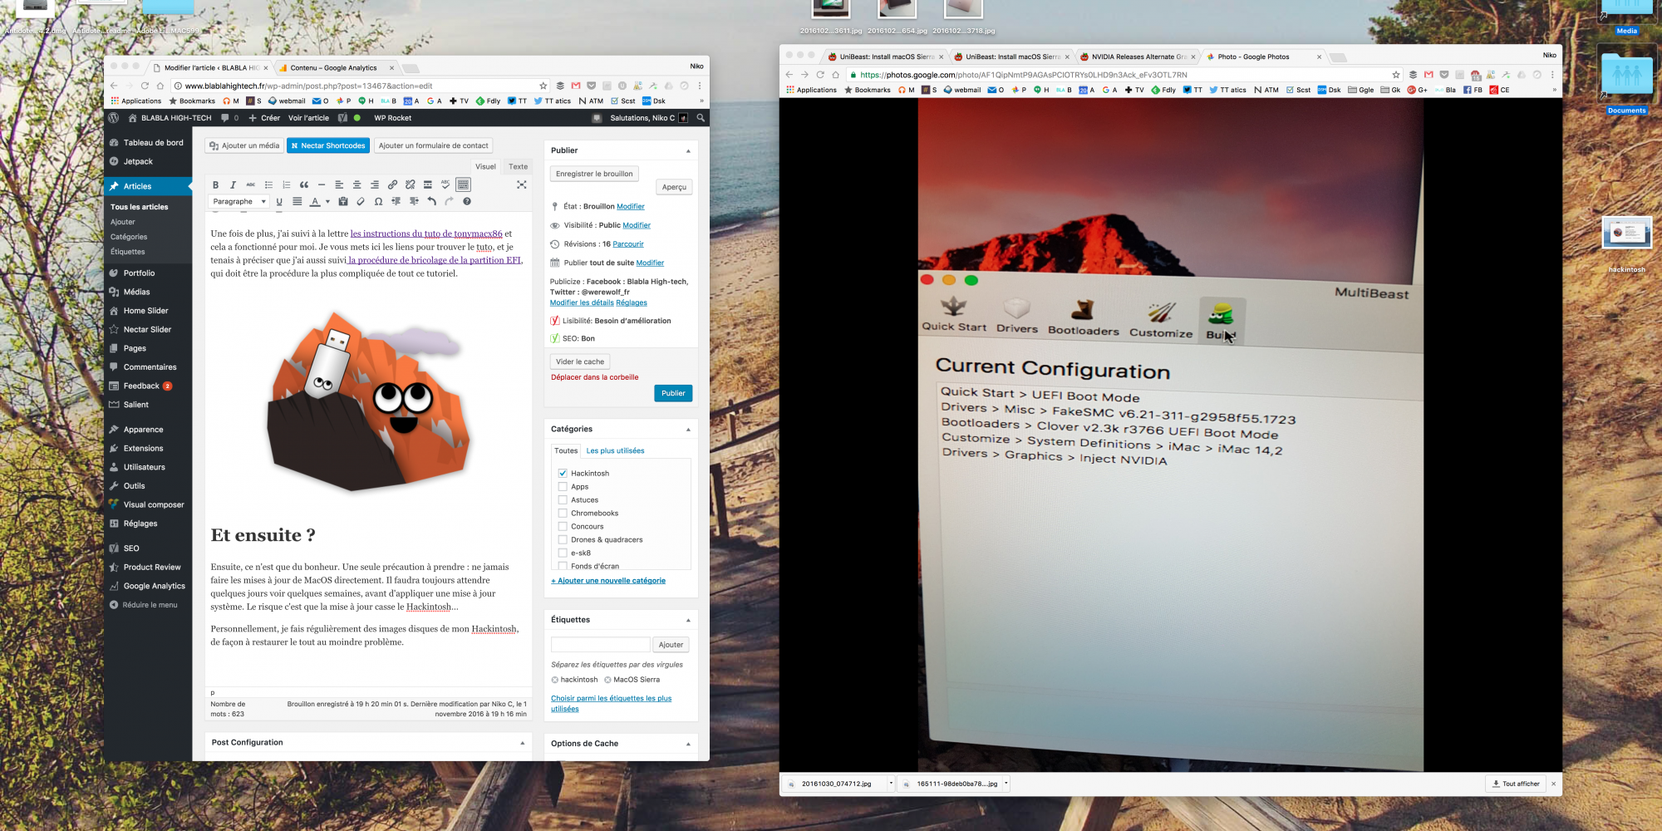Image resolution: width=1662 pixels, height=831 pixels.
Task: Underline the selected text
Action: (279, 201)
